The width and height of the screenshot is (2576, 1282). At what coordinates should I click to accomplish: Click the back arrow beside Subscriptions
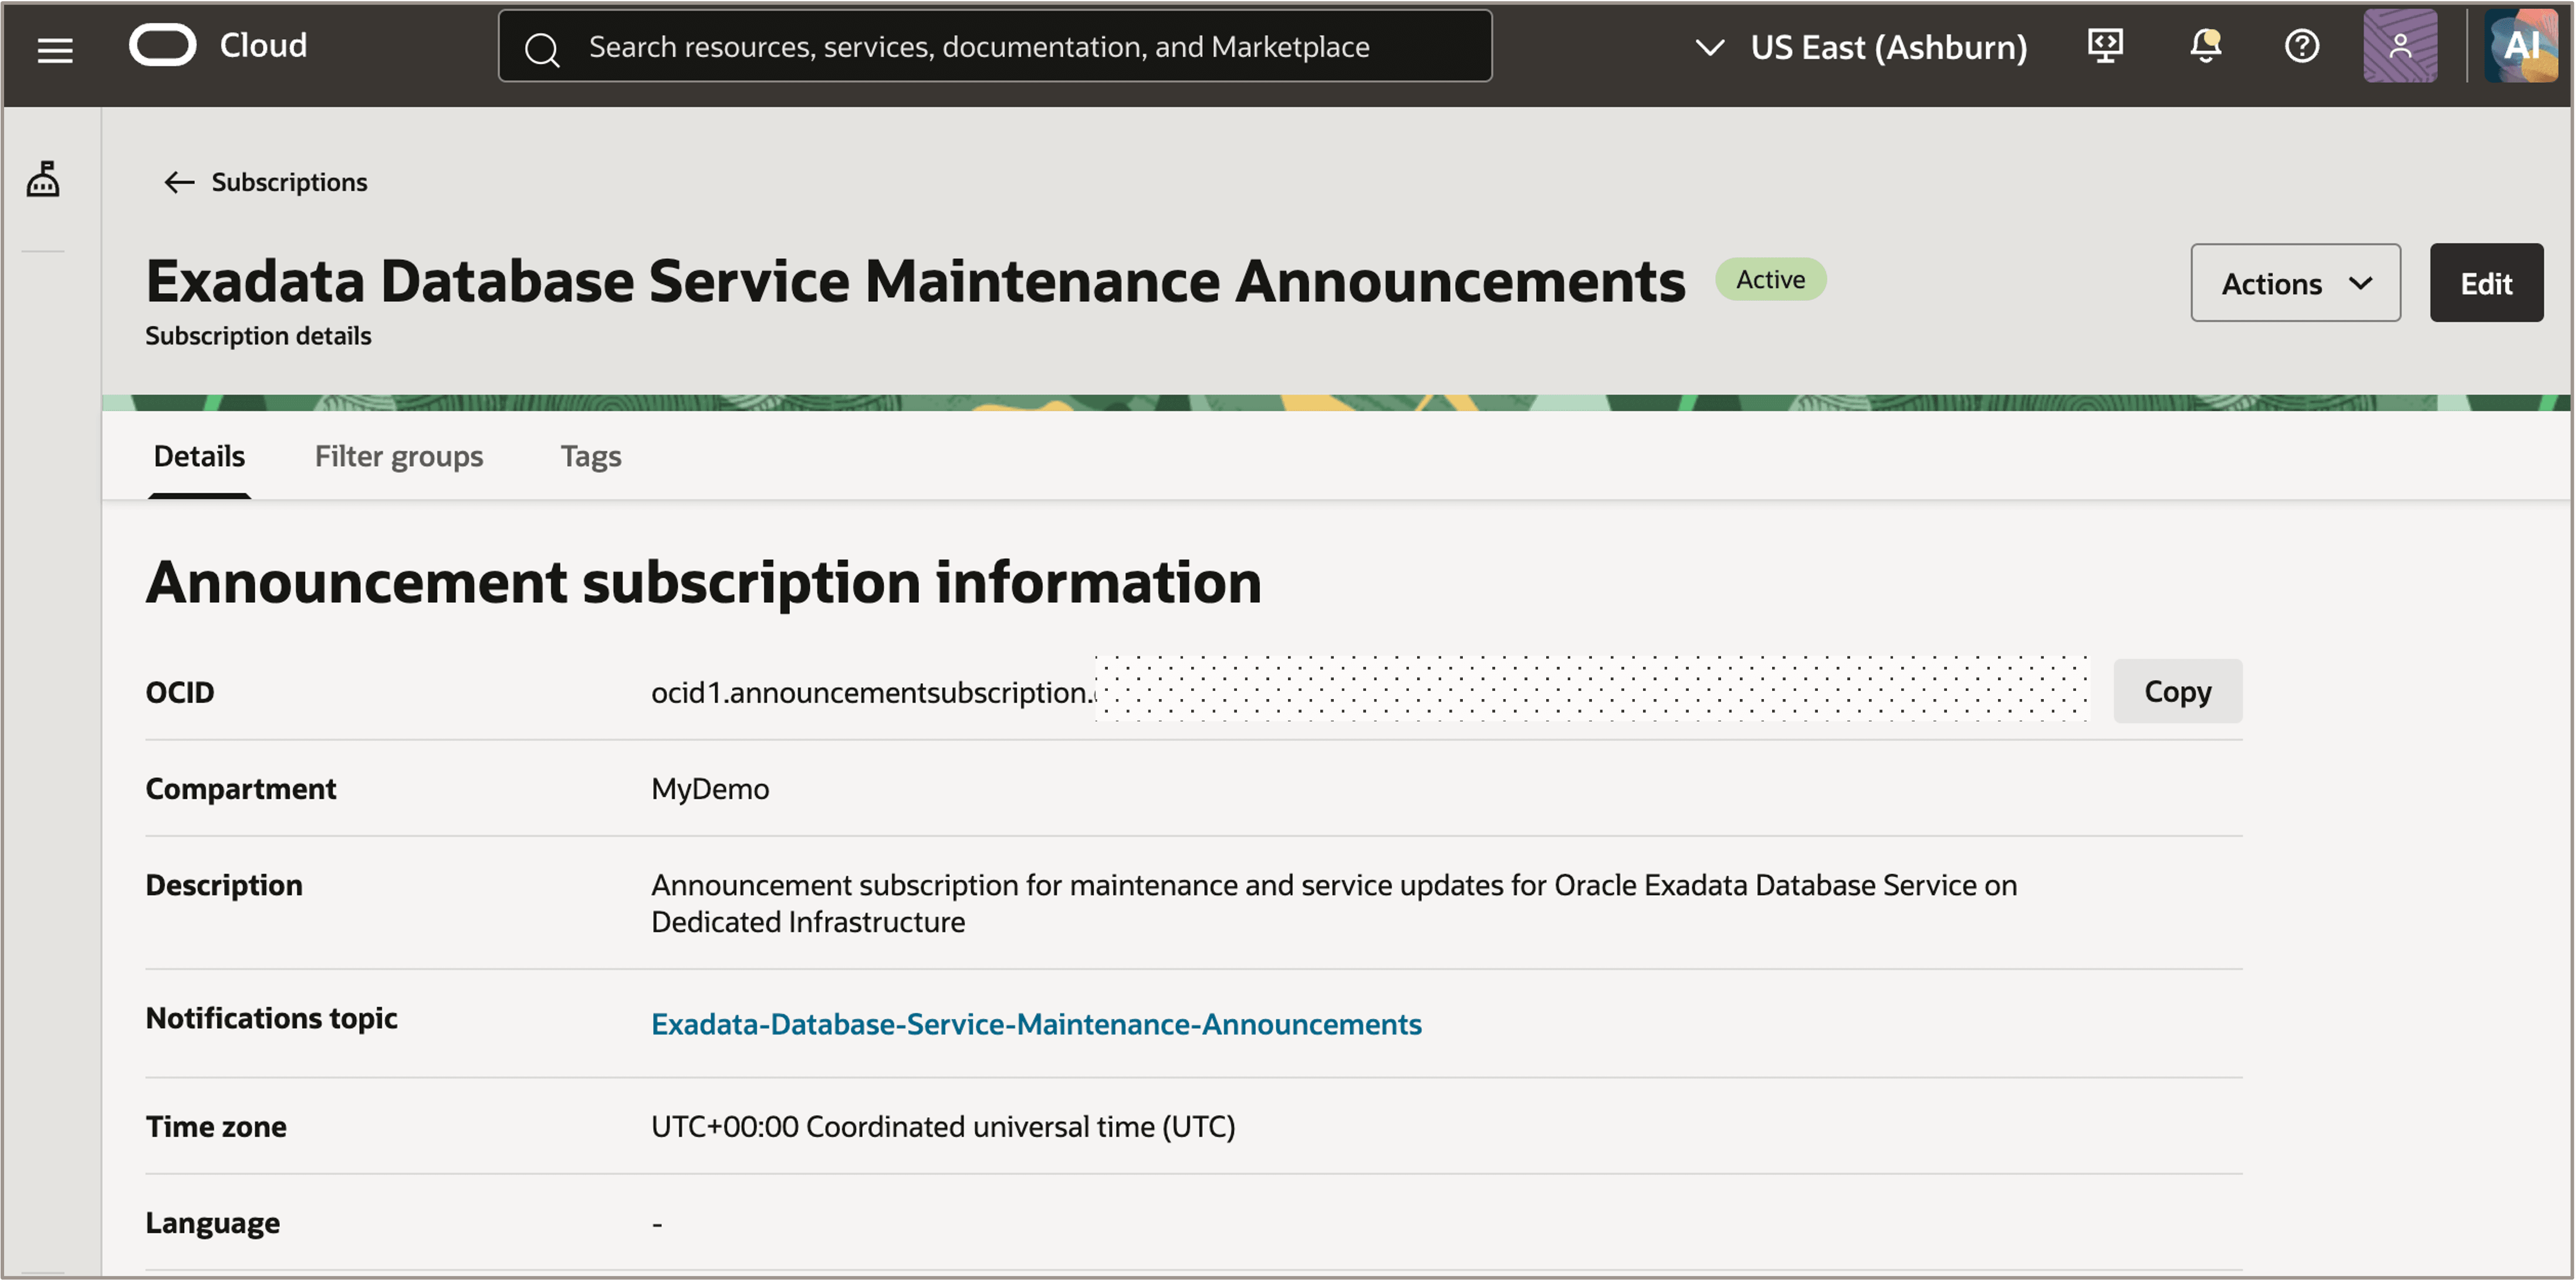(x=179, y=182)
